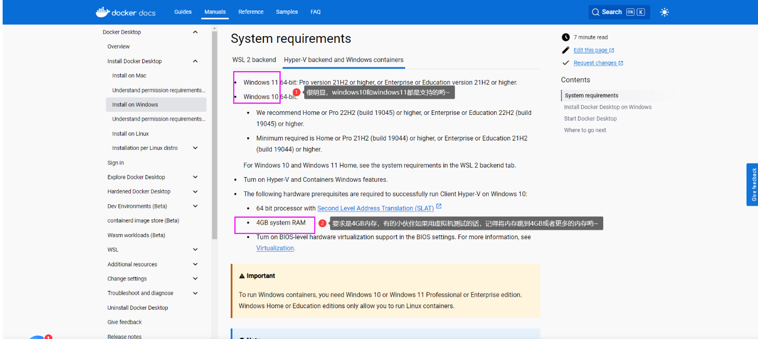Open the Virtualization link
The width and height of the screenshot is (758, 339).
[x=275, y=248]
